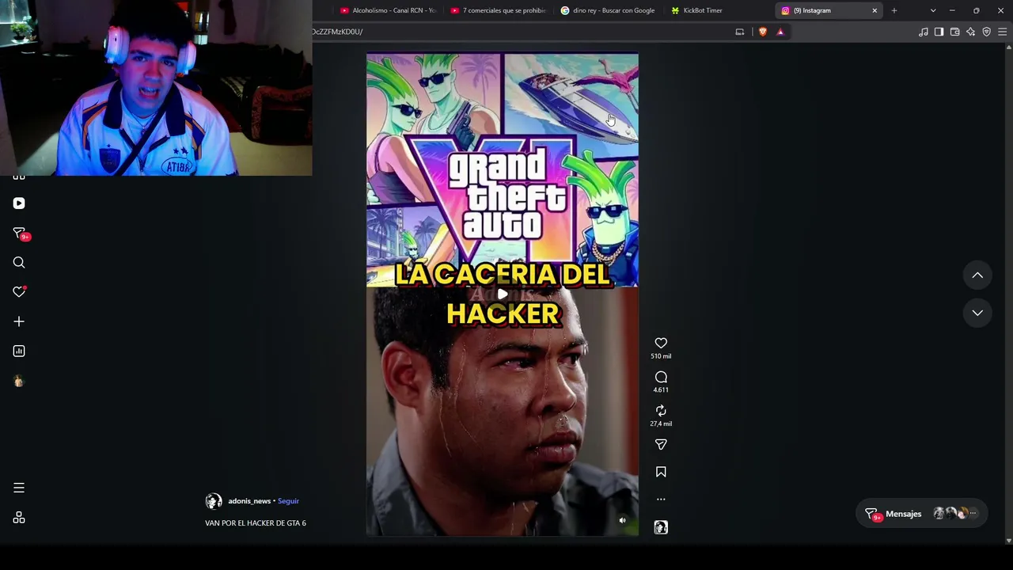Open the Brave VPN shield icon

[987, 32]
